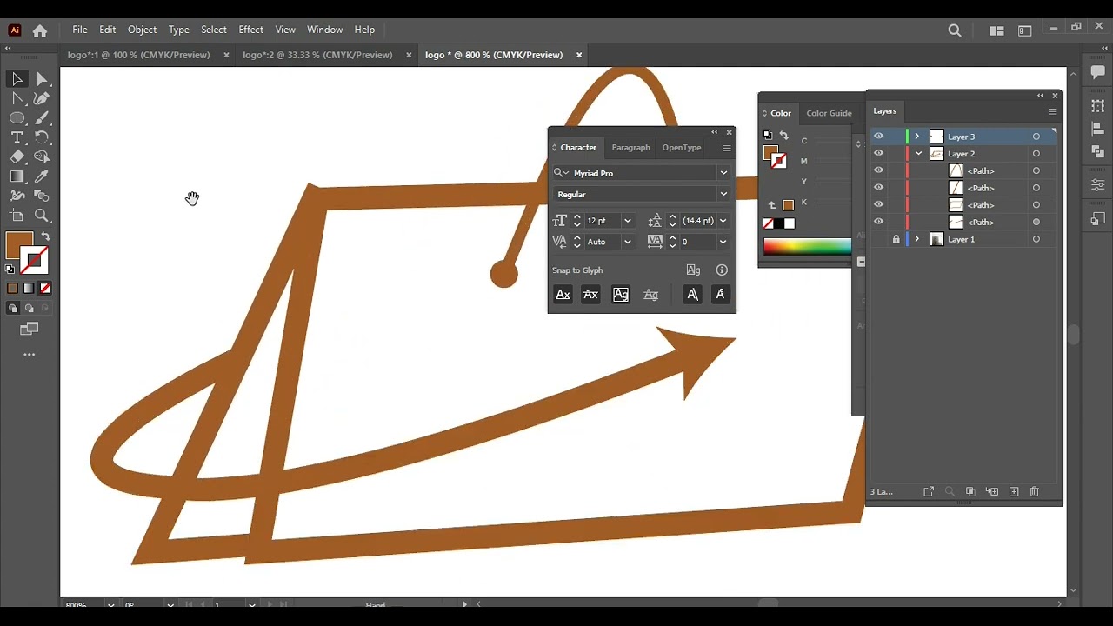Collapse Character panel double arrows

[715, 132]
